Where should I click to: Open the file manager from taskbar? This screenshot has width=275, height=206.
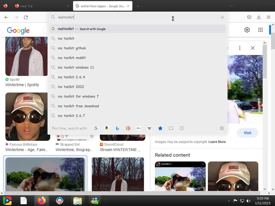point(78,201)
